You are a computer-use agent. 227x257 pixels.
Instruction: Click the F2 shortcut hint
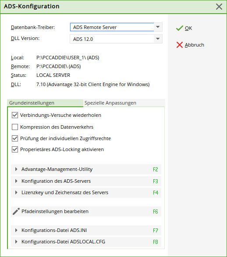coord(156,169)
